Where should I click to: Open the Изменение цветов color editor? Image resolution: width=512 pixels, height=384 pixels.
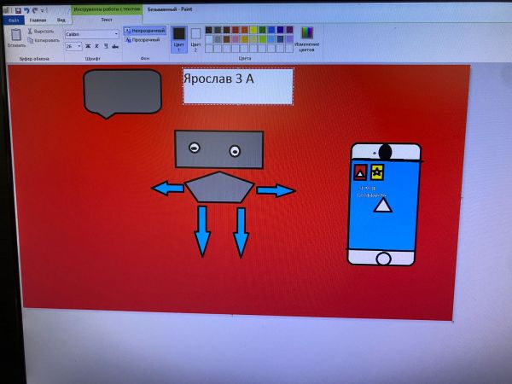click(x=306, y=38)
